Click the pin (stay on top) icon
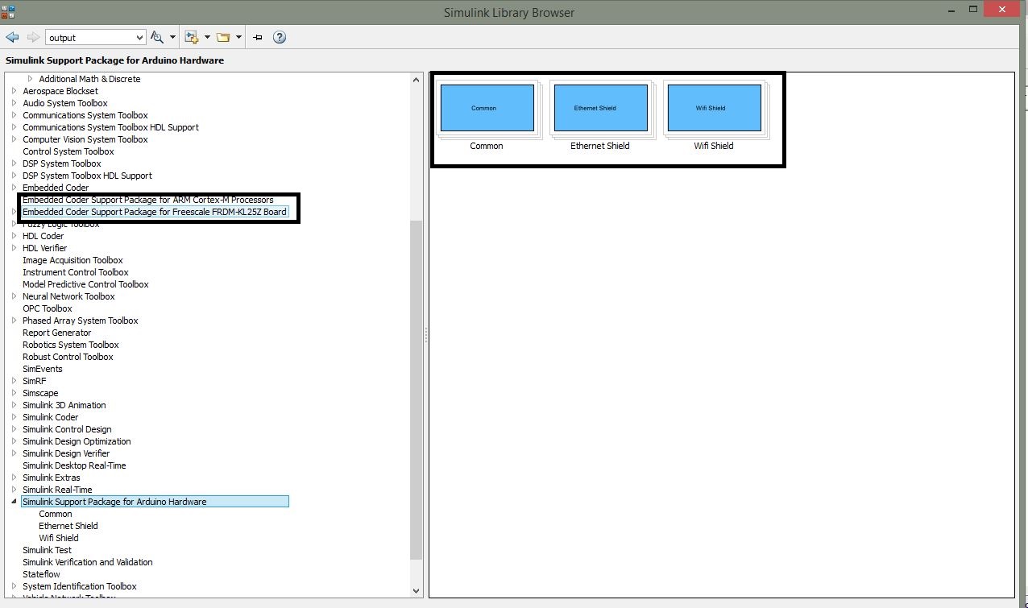The image size is (1028, 608). coord(258,37)
